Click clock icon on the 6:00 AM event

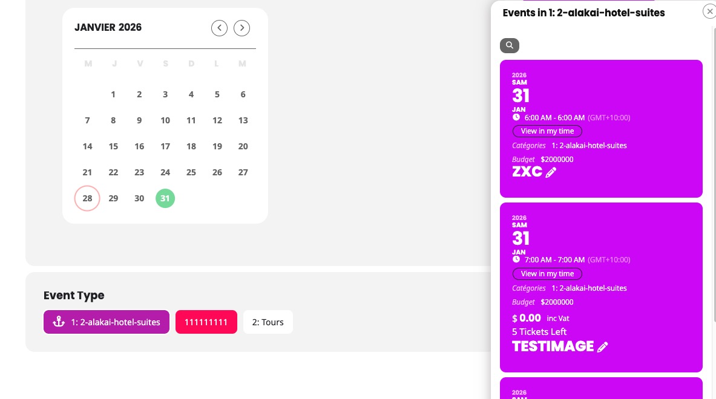(516, 117)
